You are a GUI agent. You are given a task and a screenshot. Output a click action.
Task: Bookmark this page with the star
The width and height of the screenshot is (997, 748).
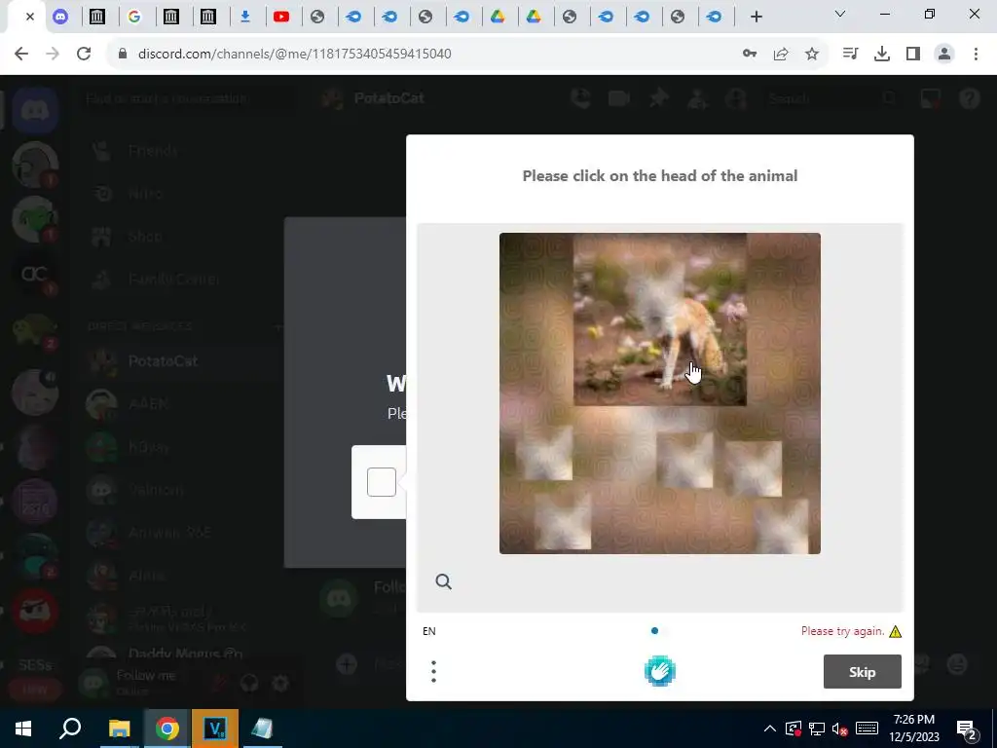[x=812, y=54]
